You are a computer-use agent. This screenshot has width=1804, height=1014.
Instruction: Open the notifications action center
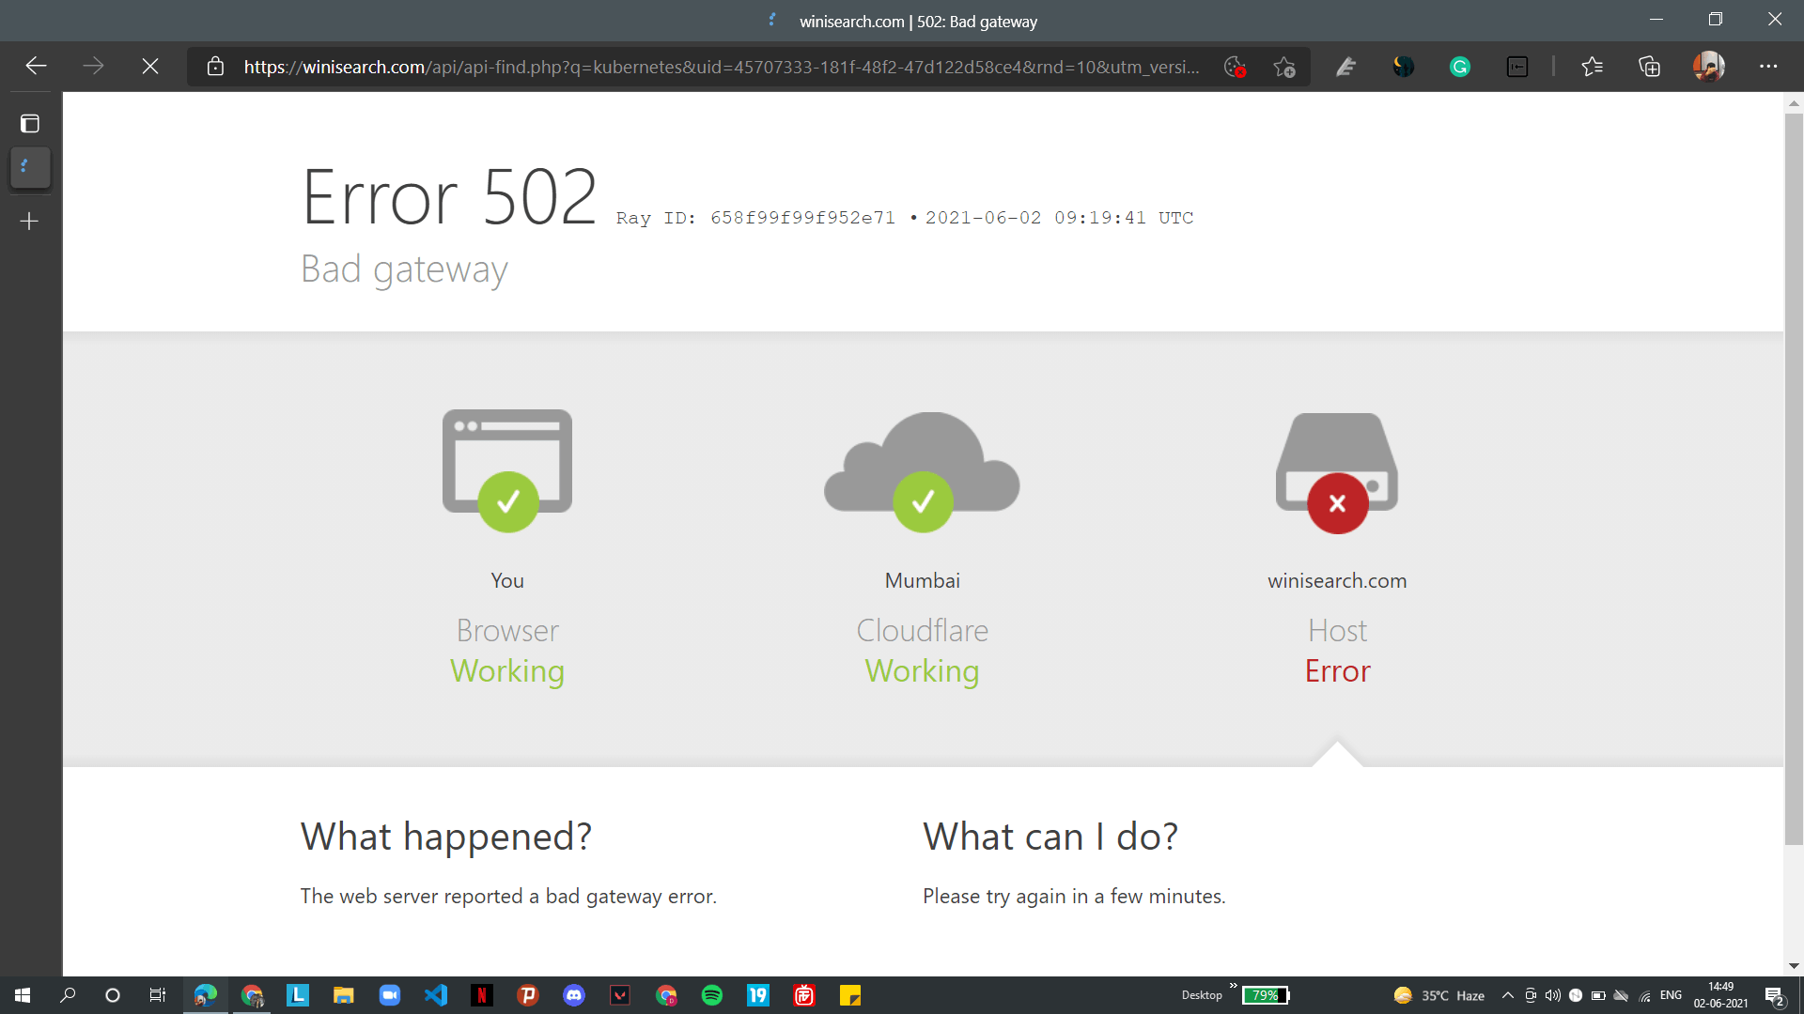coord(1774,996)
